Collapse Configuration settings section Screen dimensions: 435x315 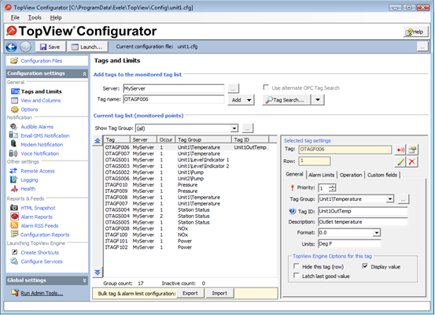84,73
